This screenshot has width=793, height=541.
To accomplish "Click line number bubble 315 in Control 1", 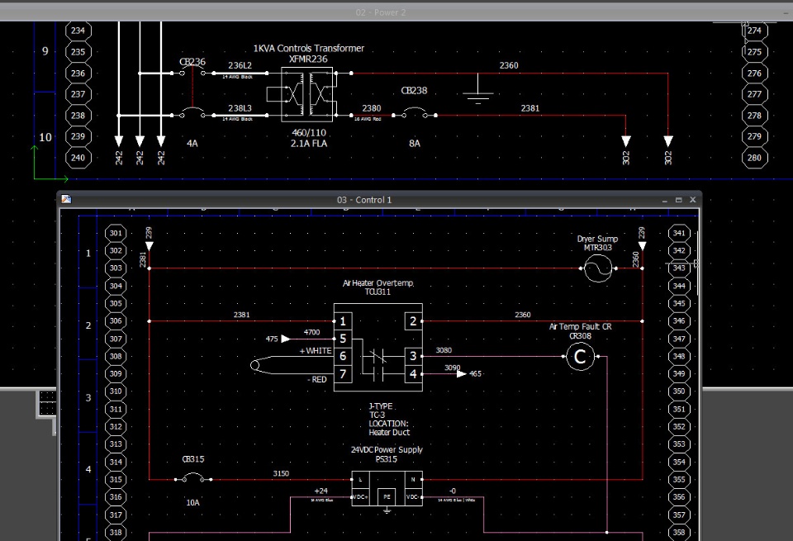I will [116, 479].
